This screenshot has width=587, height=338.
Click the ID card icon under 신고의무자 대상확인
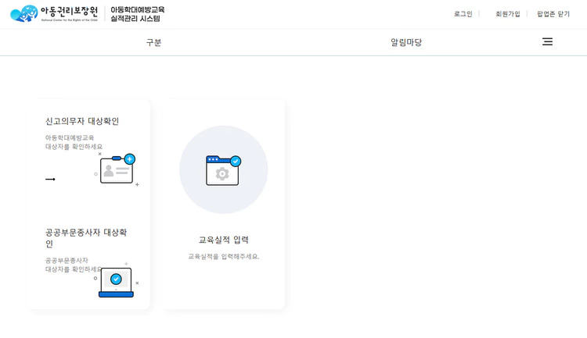pos(116,170)
